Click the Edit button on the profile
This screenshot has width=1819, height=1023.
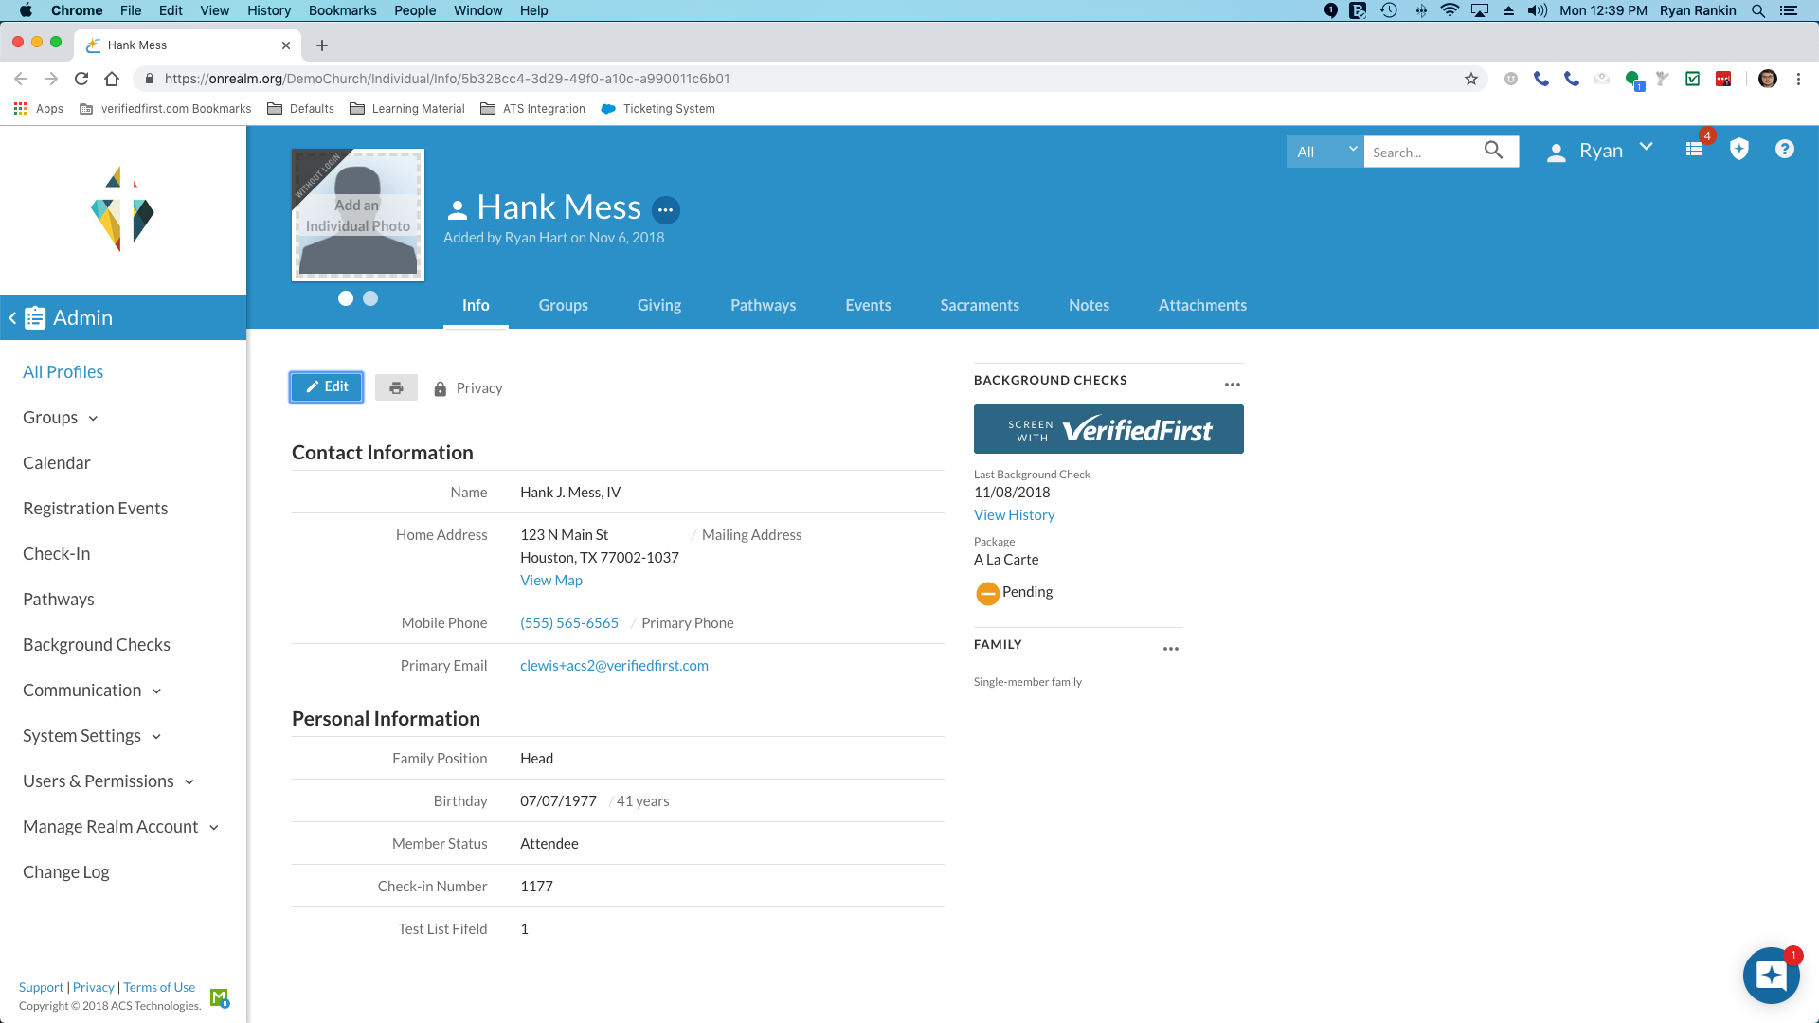point(326,386)
